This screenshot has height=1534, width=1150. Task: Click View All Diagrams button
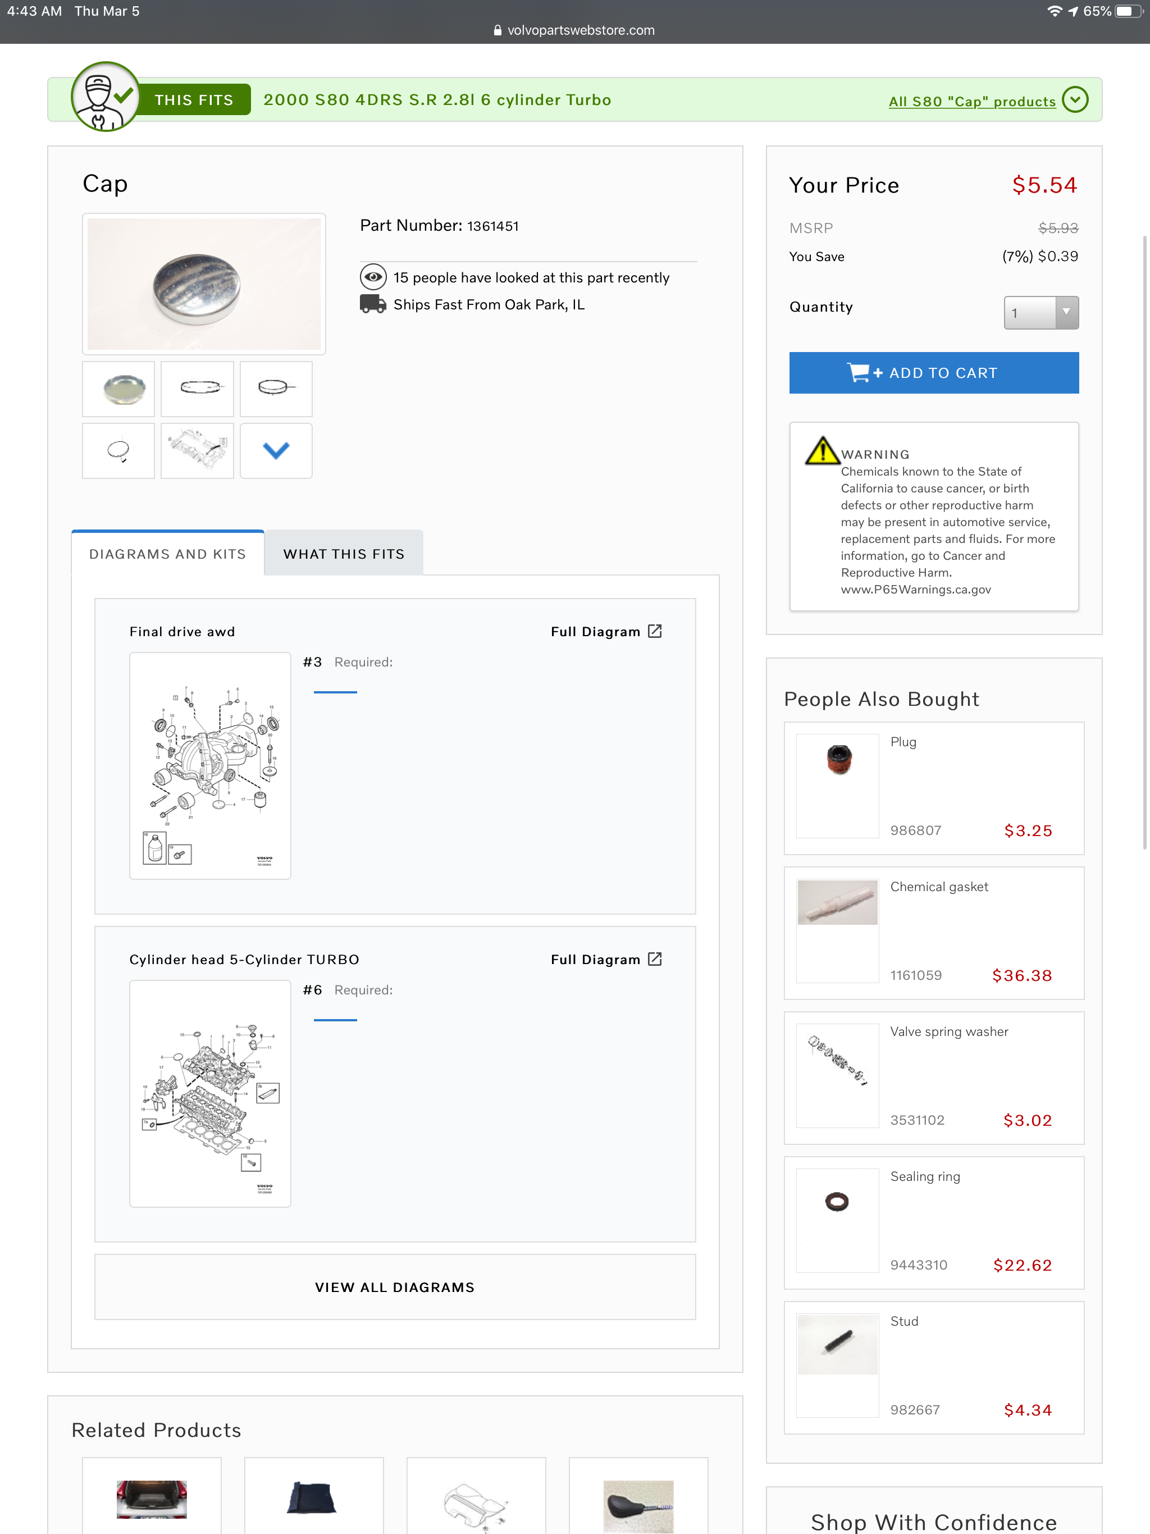[x=395, y=1287]
